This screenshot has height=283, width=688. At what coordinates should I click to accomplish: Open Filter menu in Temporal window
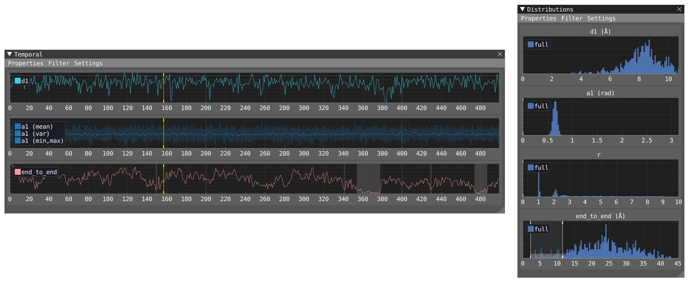click(59, 63)
